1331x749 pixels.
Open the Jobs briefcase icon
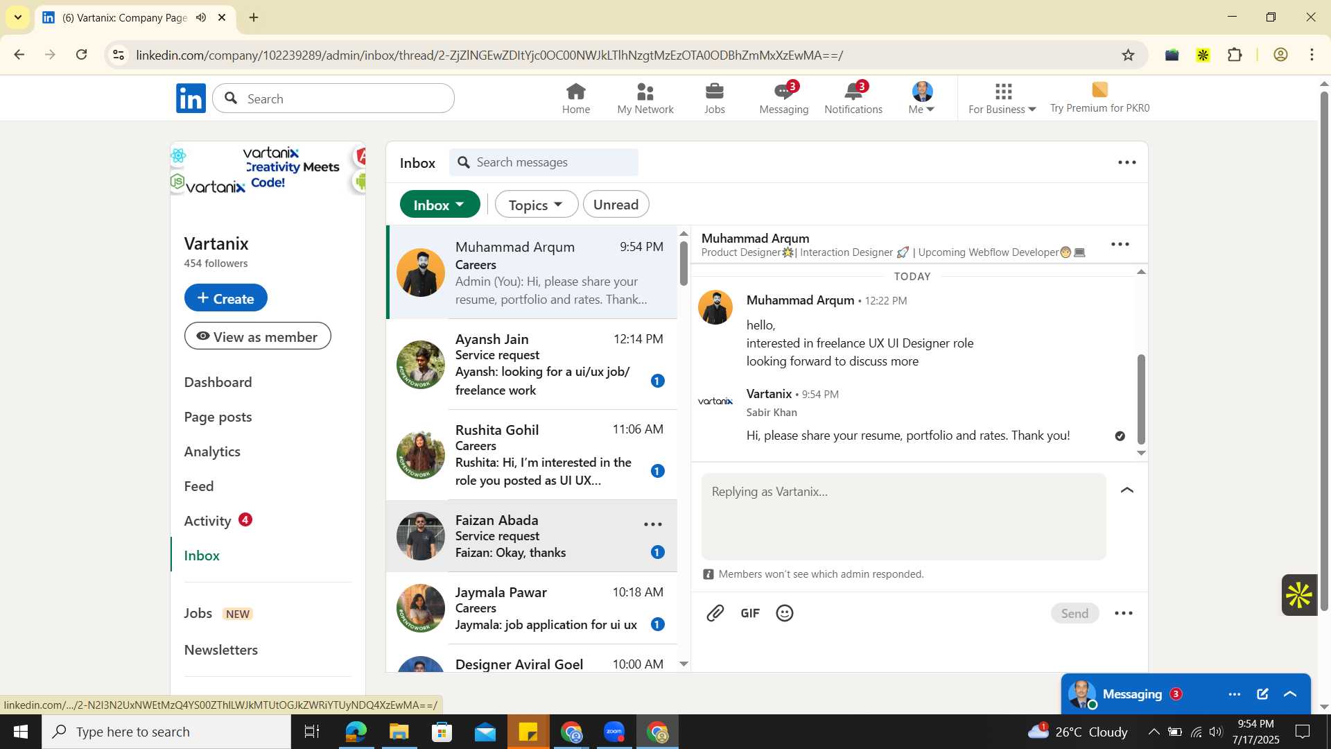714,98
